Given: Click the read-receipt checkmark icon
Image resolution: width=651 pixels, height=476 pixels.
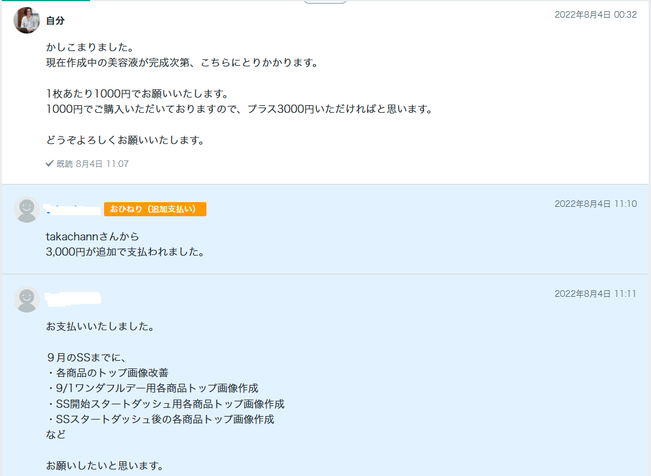Looking at the screenshot, I should click(x=50, y=164).
